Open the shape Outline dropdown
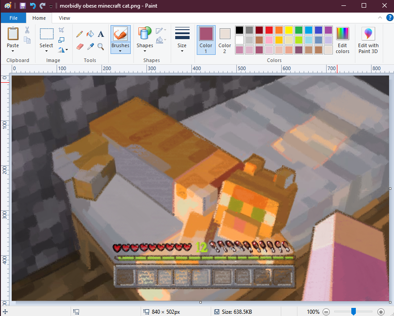The width and height of the screenshot is (394, 316). (161, 31)
